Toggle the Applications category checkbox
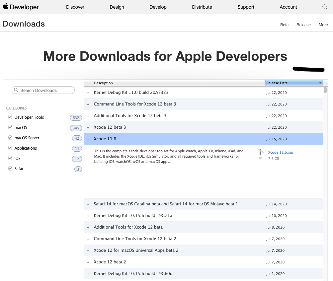The image size is (333, 281). 10,148
